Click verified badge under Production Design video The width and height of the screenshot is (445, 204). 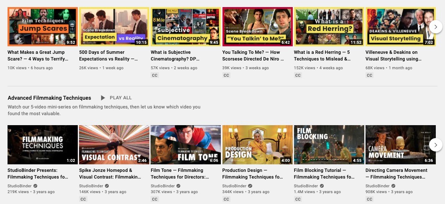[x=250, y=186]
